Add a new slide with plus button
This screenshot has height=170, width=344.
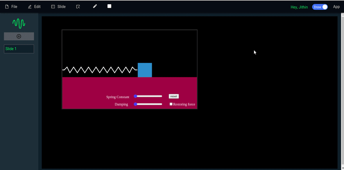coord(19,36)
